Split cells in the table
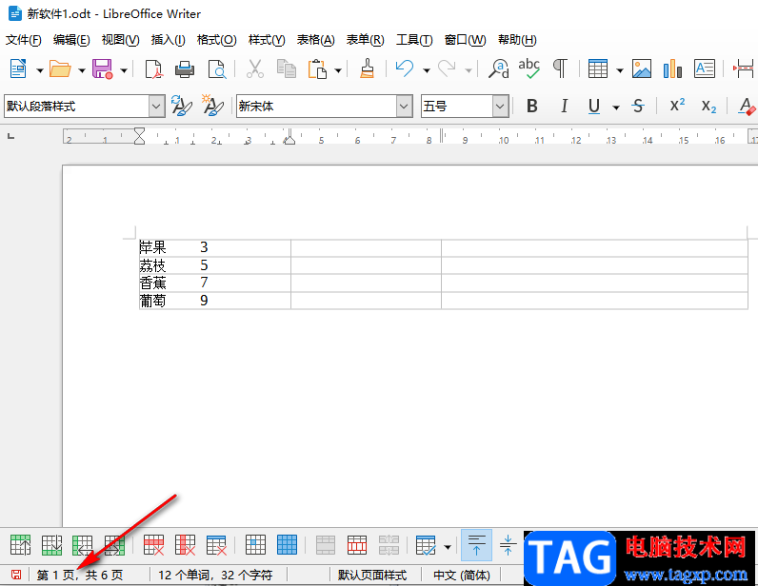This screenshot has width=758, height=586. coord(357,545)
